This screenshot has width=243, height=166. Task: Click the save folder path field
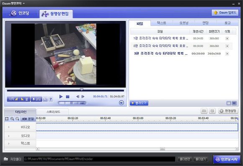tap(99, 159)
